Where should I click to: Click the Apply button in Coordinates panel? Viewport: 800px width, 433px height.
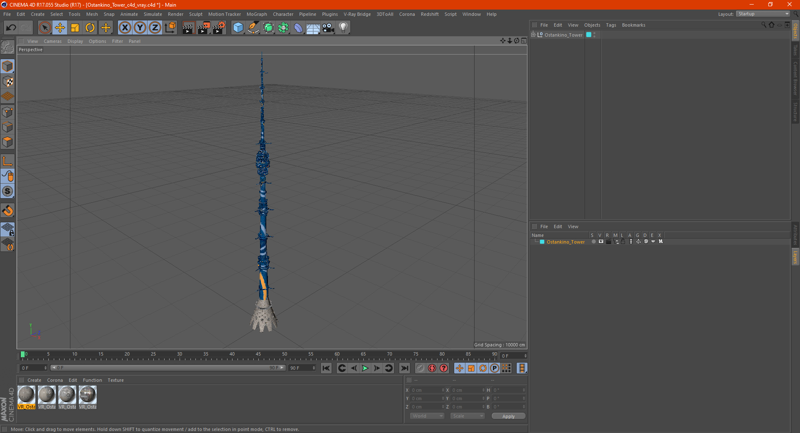pyautogui.click(x=508, y=416)
